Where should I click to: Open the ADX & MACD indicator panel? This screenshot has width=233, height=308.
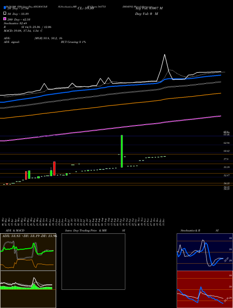pos(28,252)
